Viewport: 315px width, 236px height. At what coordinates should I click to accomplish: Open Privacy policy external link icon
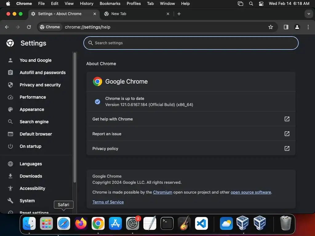[x=287, y=148]
